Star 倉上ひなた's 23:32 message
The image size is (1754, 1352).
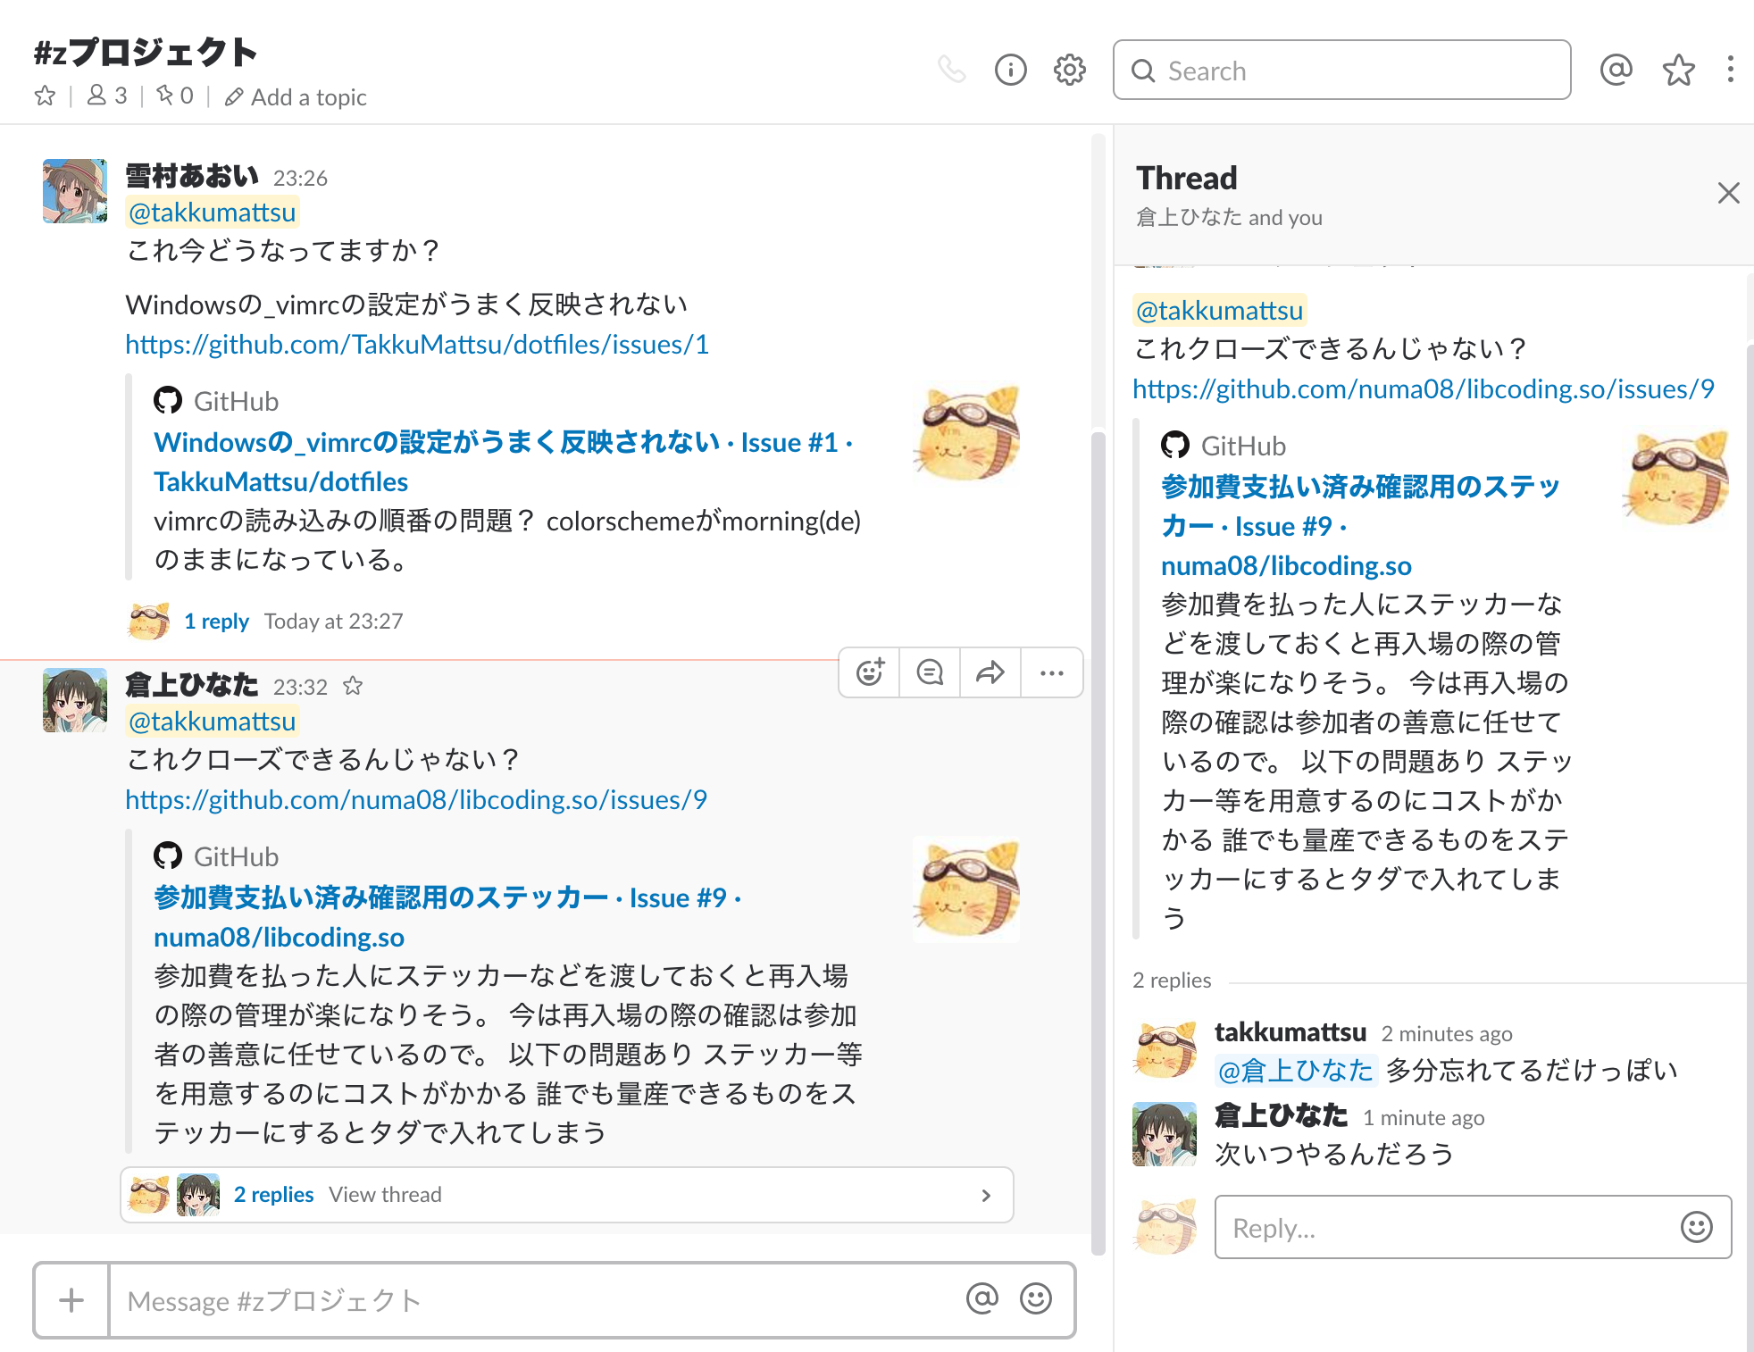[x=353, y=686]
